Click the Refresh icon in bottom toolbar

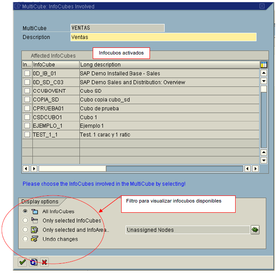coord(33,262)
